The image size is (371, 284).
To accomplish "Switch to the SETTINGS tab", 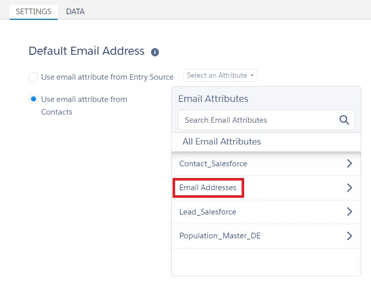I will 33,11.
